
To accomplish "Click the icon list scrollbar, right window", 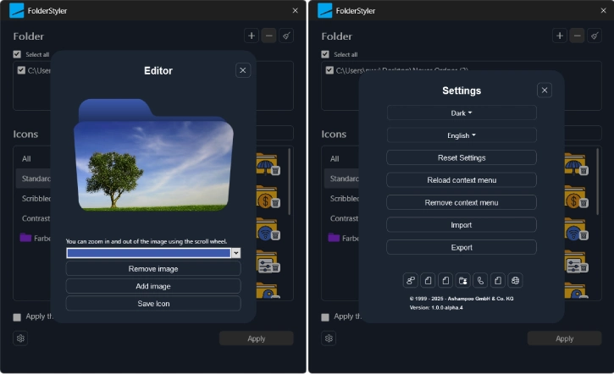I will click(597, 181).
